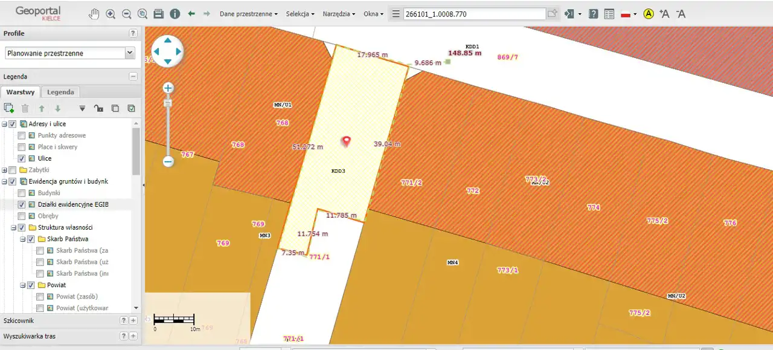Click the print map icon
Image resolution: width=773 pixels, height=350 pixels.
[x=158, y=14]
